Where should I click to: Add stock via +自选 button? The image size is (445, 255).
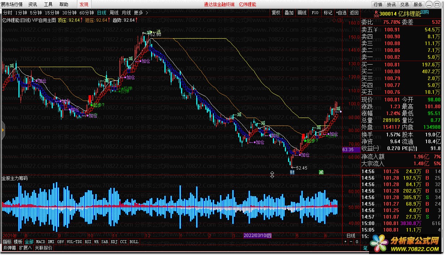pos(341,13)
